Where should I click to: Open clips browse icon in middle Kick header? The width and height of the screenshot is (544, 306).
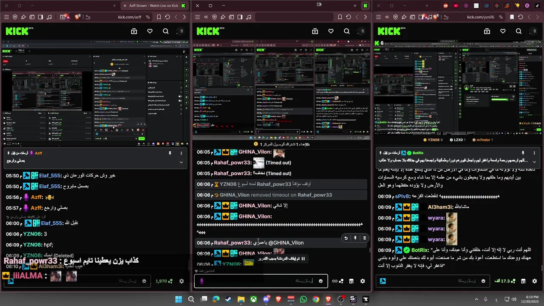pyautogui.click(x=315, y=31)
